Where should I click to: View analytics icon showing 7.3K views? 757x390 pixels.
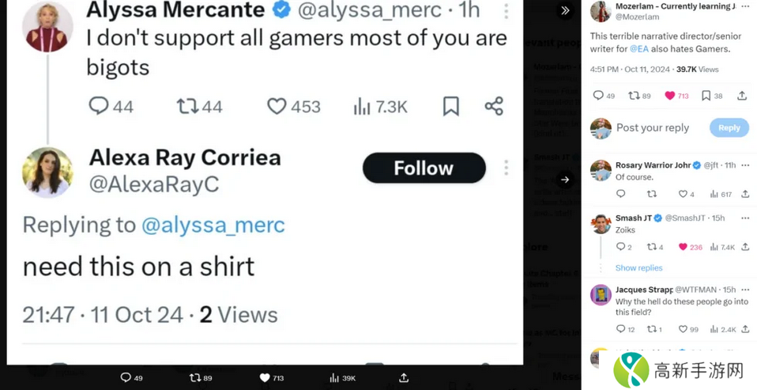tap(362, 106)
